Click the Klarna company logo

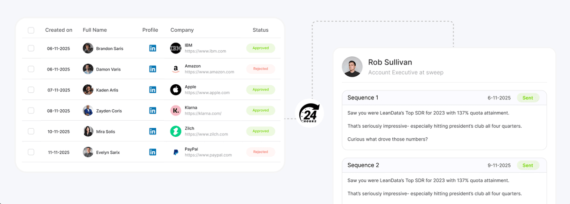pyautogui.click(x=176, y=111)
